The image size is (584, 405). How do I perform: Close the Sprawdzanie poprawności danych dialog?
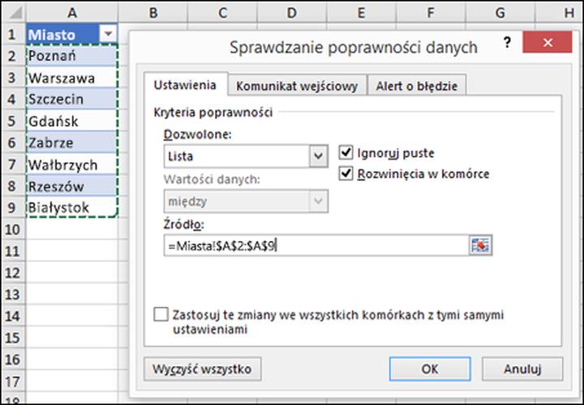[x=547, y=42]
